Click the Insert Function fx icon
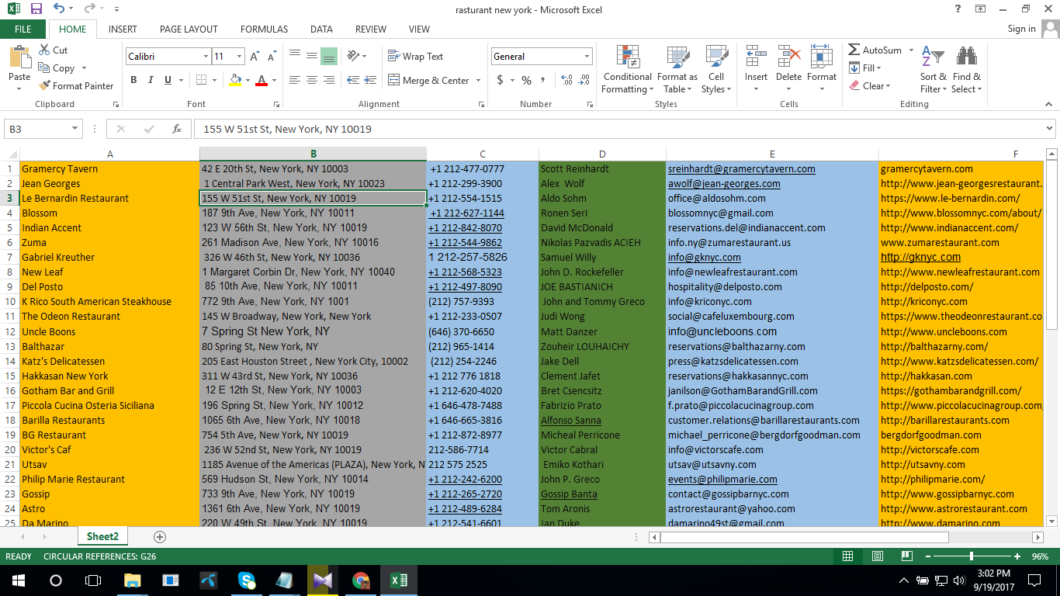 177,130
